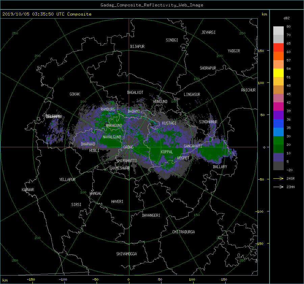This screenshot has height=284, width=304.
Task: Click the dark gray -20 dBZ legend swatch
Action: [x=278, y=165]
